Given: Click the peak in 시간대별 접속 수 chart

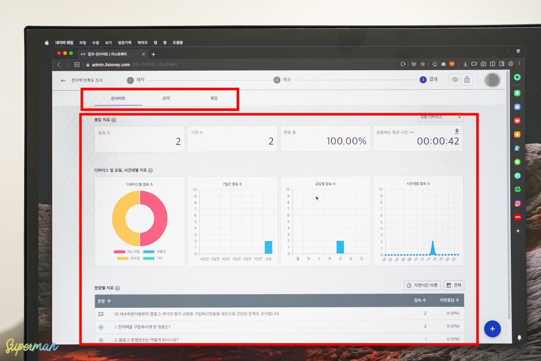Looking at the screenshot, I should tap(433, 243).
